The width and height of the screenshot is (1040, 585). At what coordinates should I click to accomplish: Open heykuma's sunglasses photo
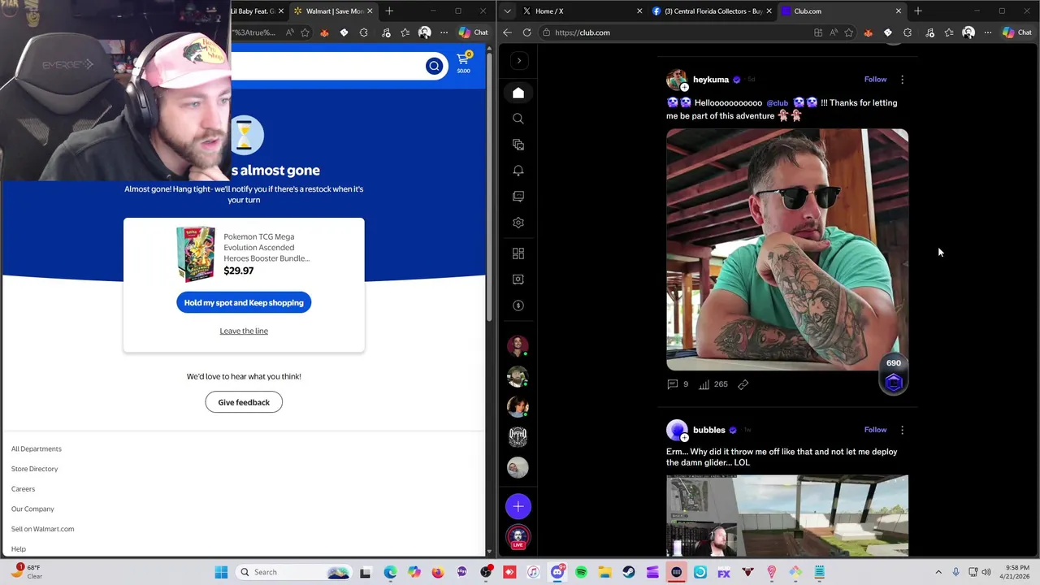(x=787, y=249)
